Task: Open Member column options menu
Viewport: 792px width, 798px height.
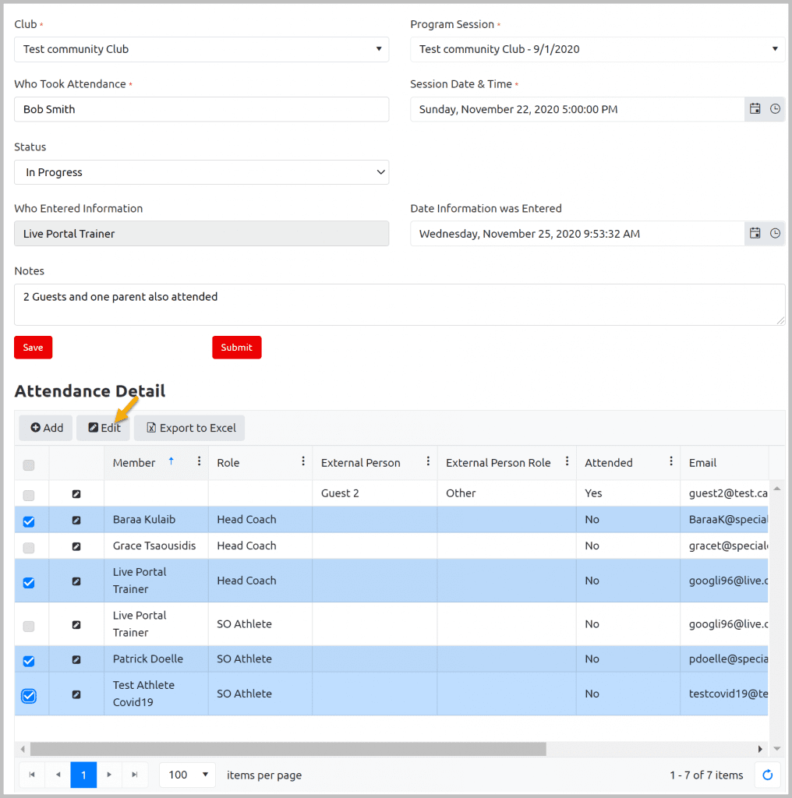Action: click(199, 461)
